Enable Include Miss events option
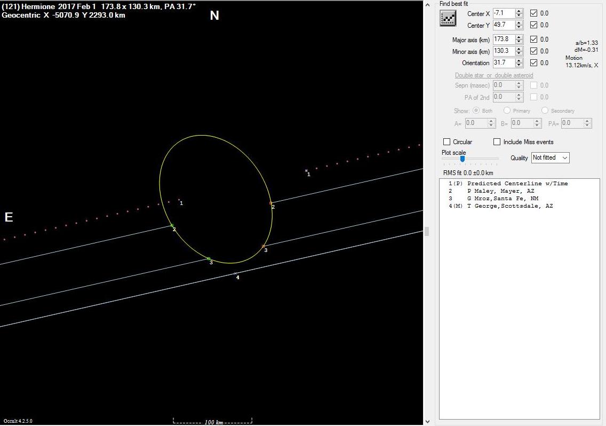Screen dimensions: 606x426 (x=497, y=142)
